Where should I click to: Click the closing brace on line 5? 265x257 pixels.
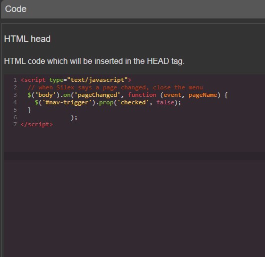(29, 110)
